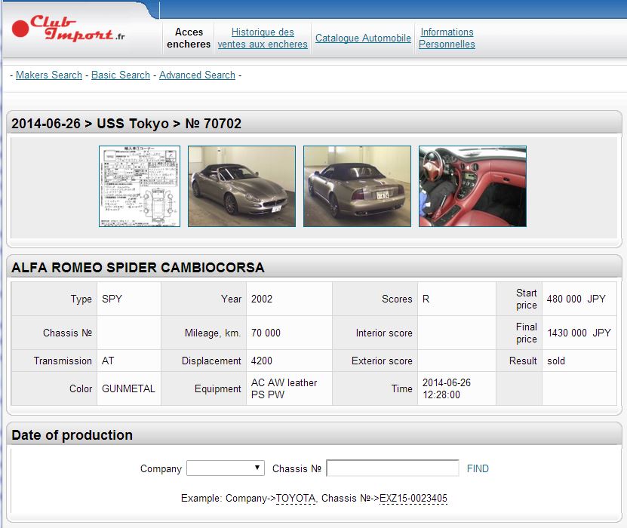This screenshot has height=528, width=627.
Task: Click the ALFA ROMEO SPIDER CAMBIOCORSA title
Action: [138, 268]
